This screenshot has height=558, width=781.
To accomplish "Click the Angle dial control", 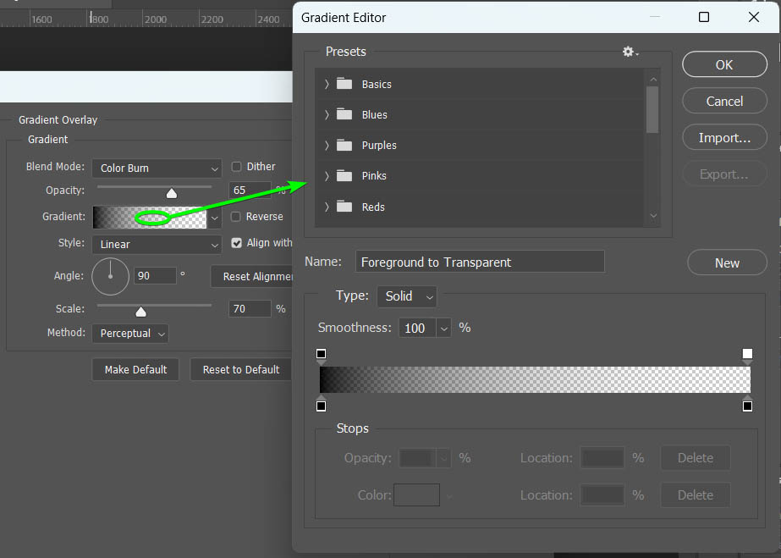I will 111,276.
